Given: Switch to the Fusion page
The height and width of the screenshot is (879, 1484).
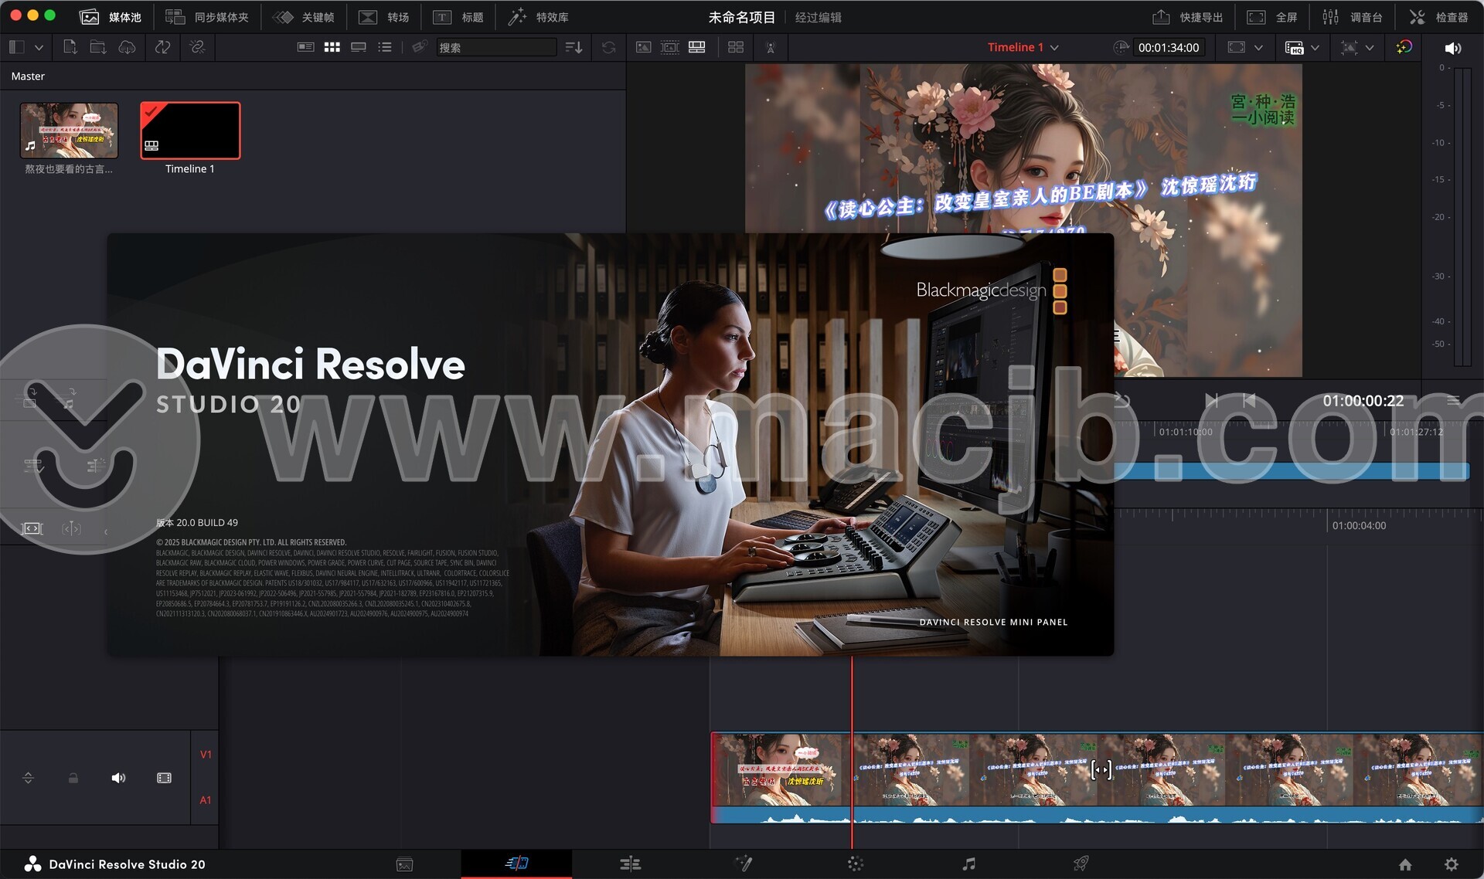Looking at the screenshot, I should click(743, 864).
